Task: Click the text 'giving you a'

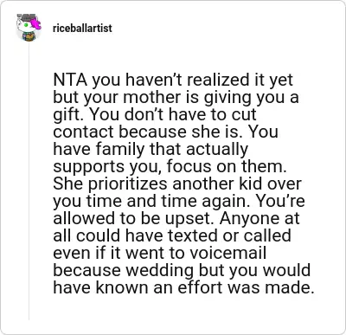Action: 251,98
